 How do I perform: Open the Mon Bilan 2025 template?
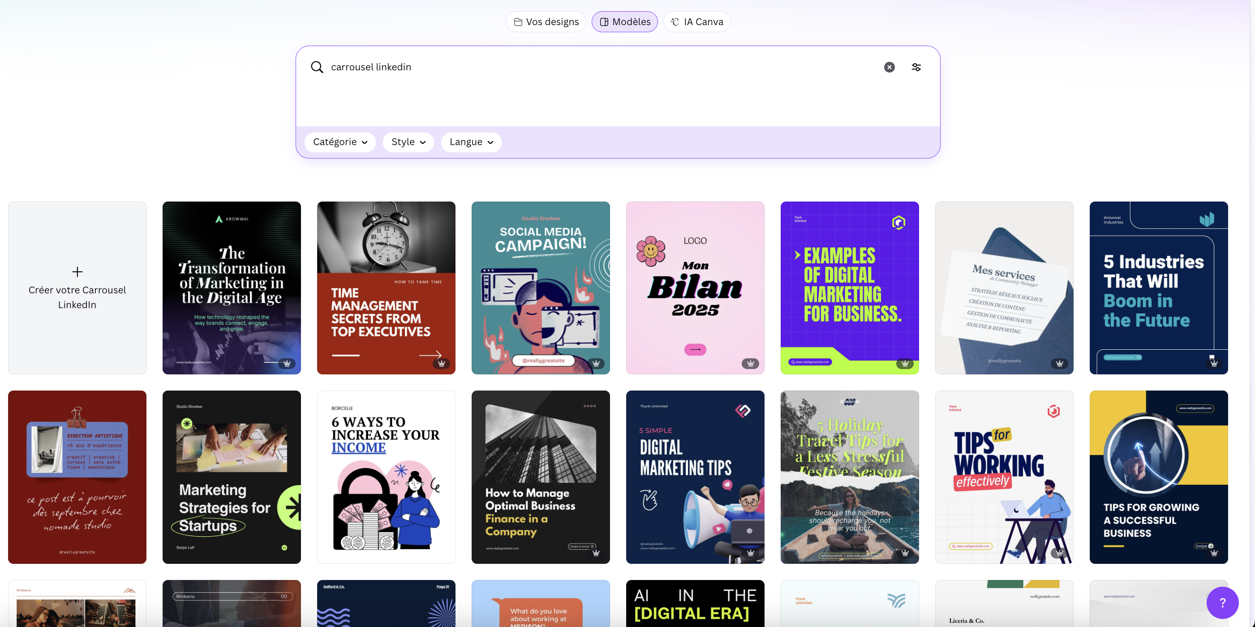point(695,288)
